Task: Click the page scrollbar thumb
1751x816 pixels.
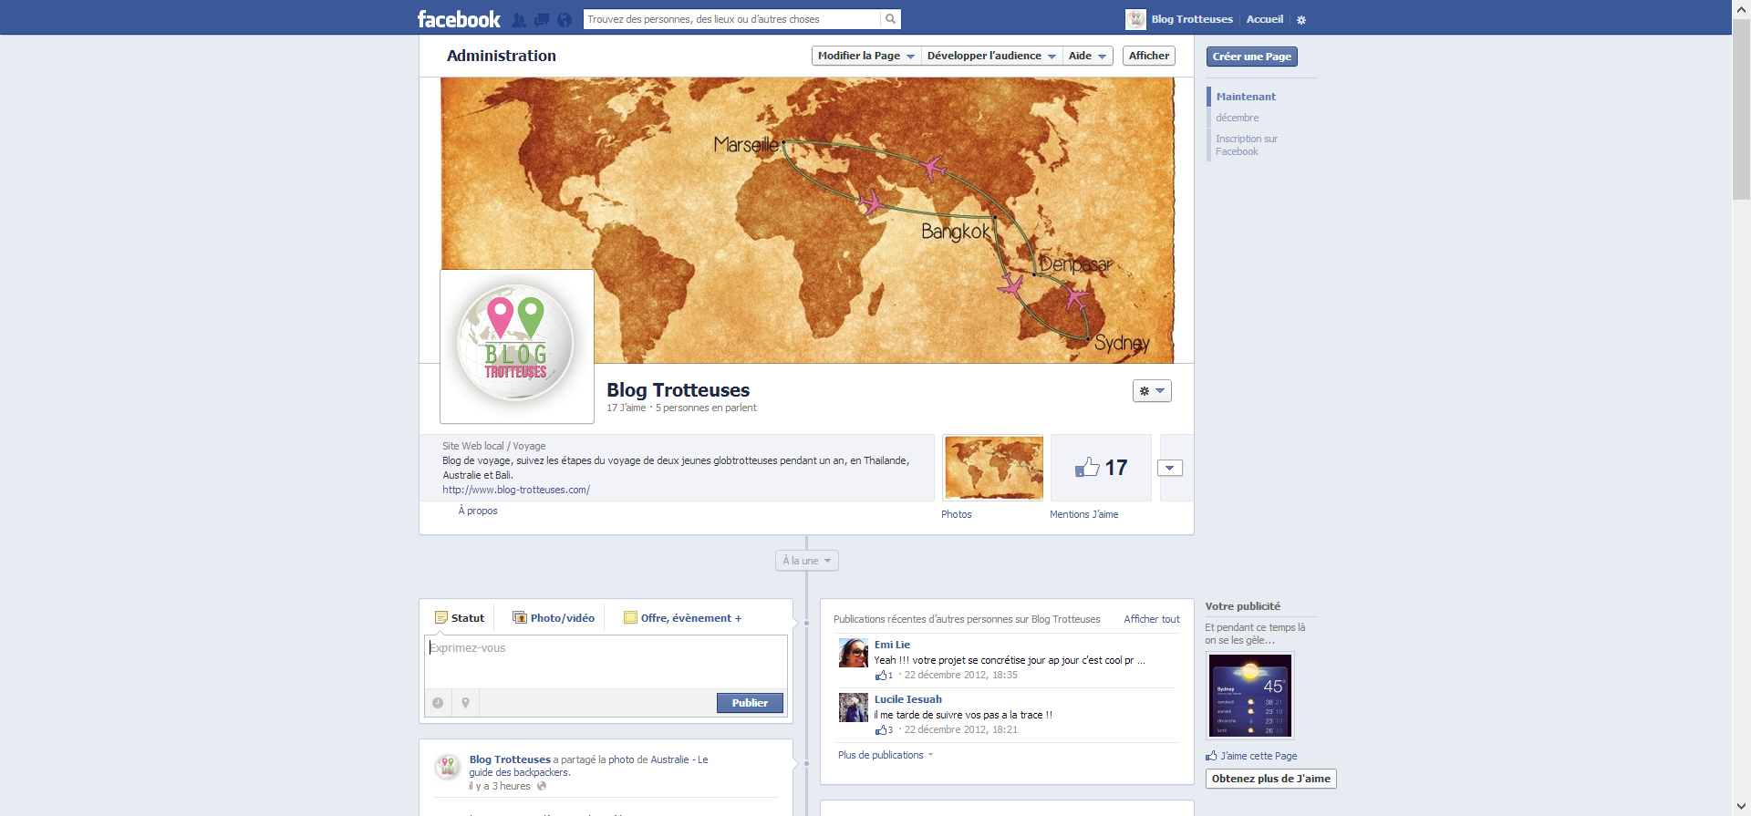Action: [1741, 109]
